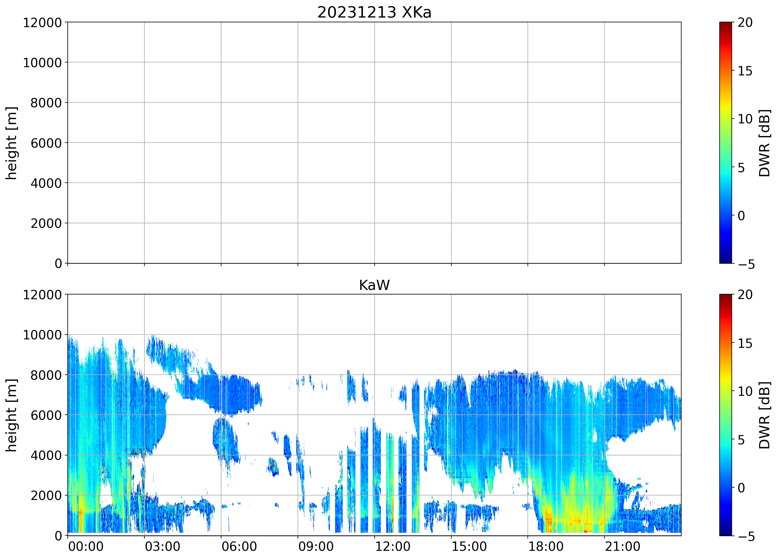Viewport: 778px width, 559px height.
Task: Click the '06:00' time axis tick label
Action: pyautogui.click(x=239, y=546)
